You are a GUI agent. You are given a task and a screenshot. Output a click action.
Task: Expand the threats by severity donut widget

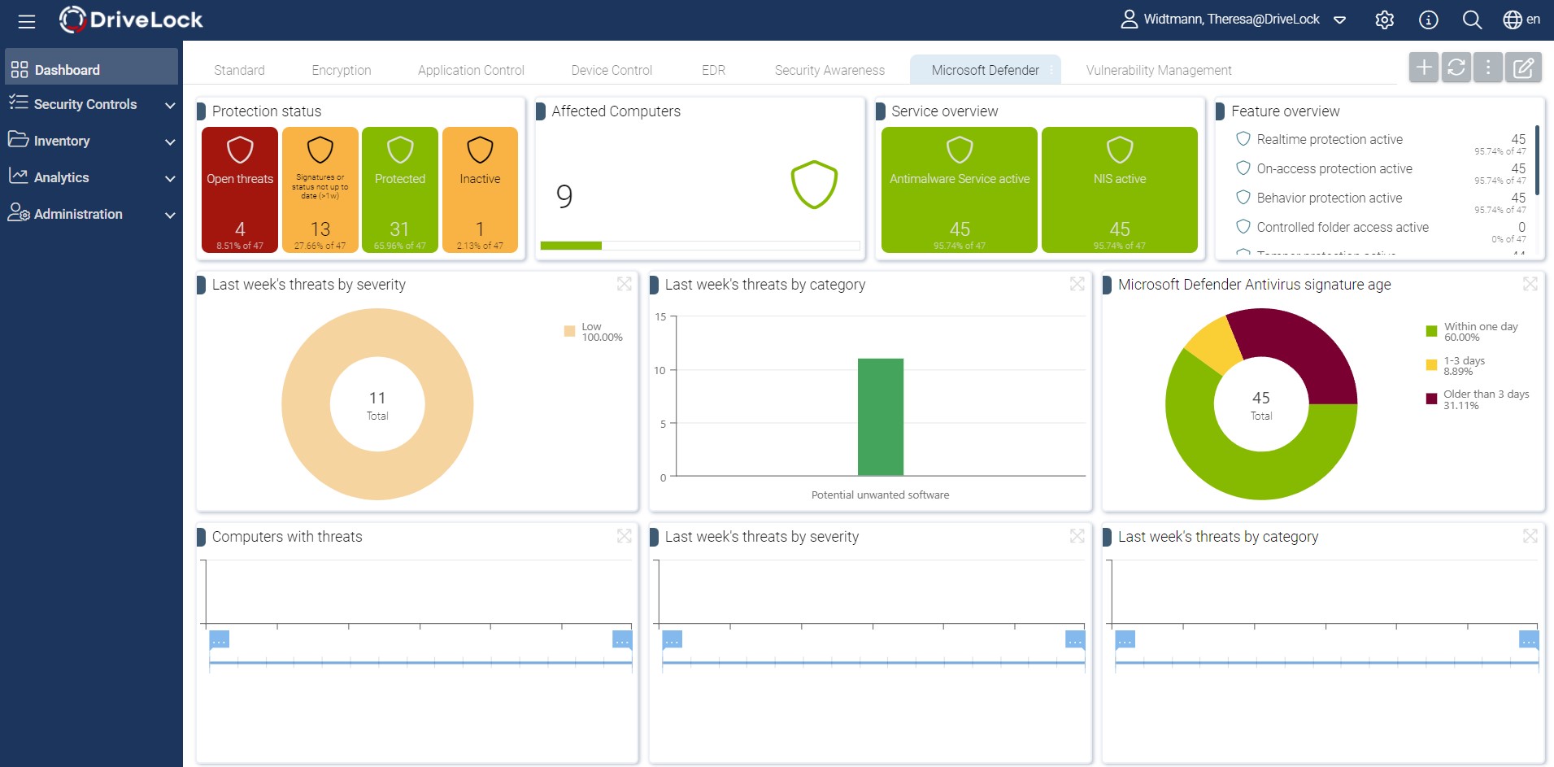point(624,284)
